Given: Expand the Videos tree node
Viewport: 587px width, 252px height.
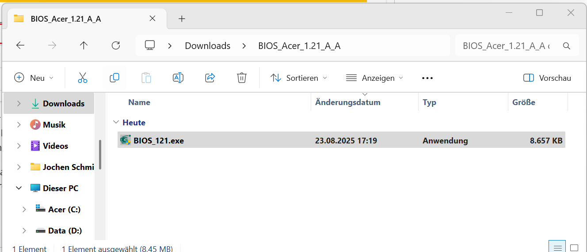Looking at the screenshot, I should [19, 146].
